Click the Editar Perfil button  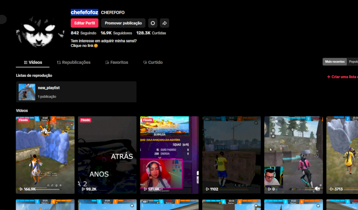pyautogui.click(x=84, y=23)
